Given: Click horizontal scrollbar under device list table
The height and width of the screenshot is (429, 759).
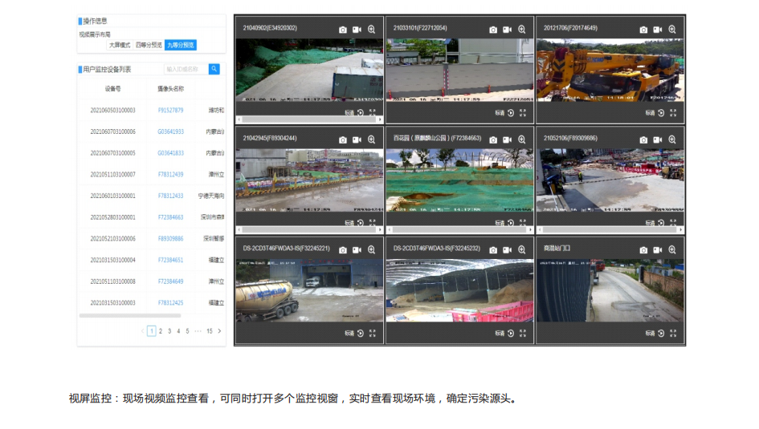Looking at the screenshot, I should coord(130,315).
